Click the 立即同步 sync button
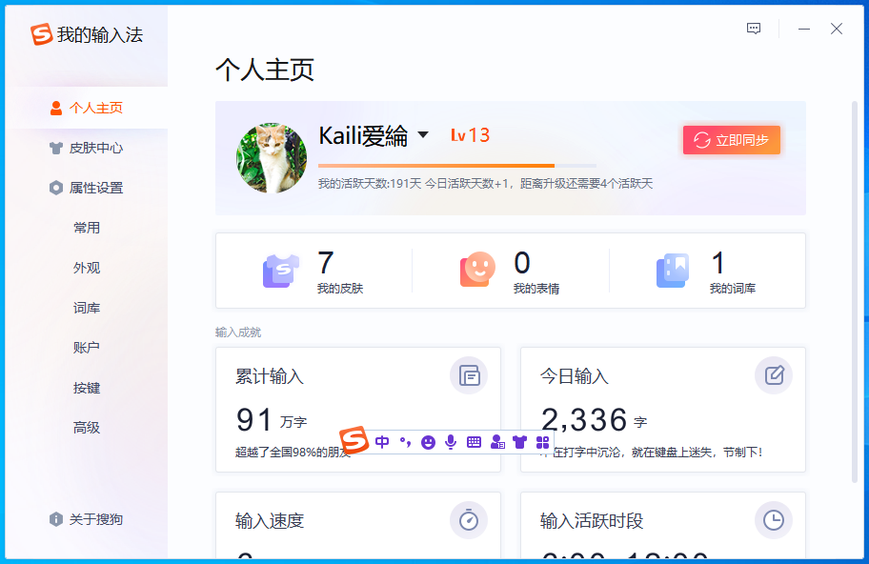 [x=731, y=139]
